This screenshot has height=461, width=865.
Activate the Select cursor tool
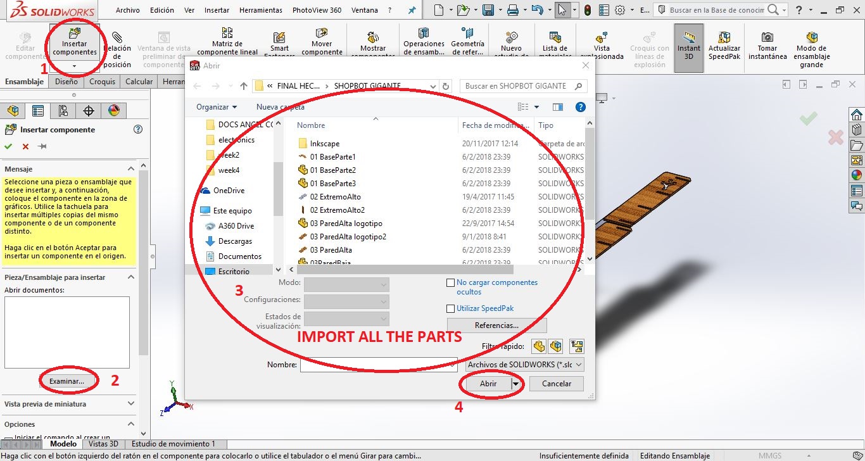562,10
